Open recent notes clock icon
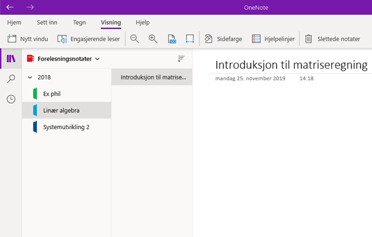Screen dimensions: 372x237 point(11,99)
